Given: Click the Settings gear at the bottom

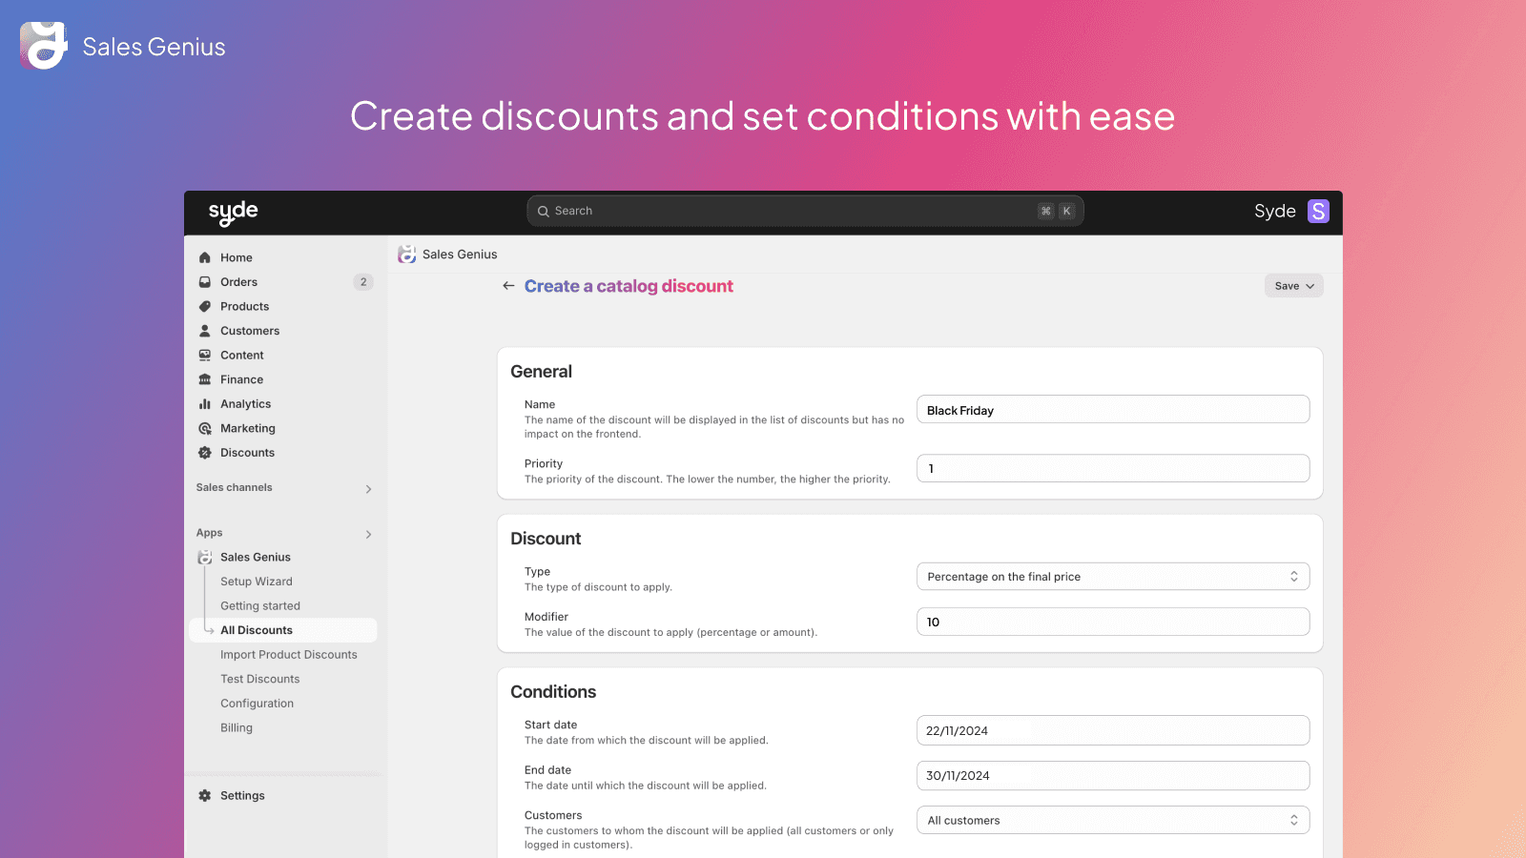Looking at the screenshot, I should coord(204,795).
